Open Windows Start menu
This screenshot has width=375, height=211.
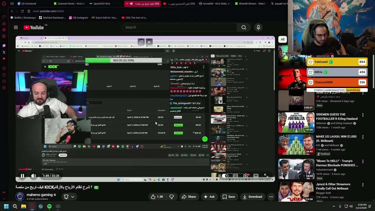coord(6,206)
